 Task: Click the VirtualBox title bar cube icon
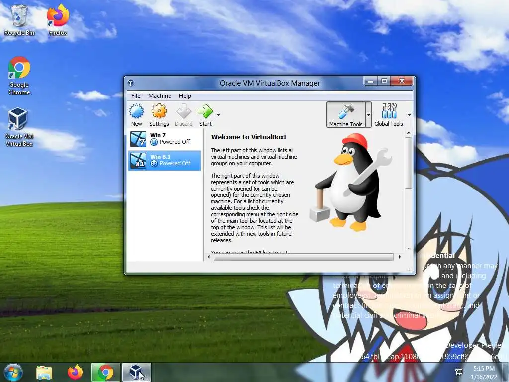pyautogui.click(x=131, y=83)
